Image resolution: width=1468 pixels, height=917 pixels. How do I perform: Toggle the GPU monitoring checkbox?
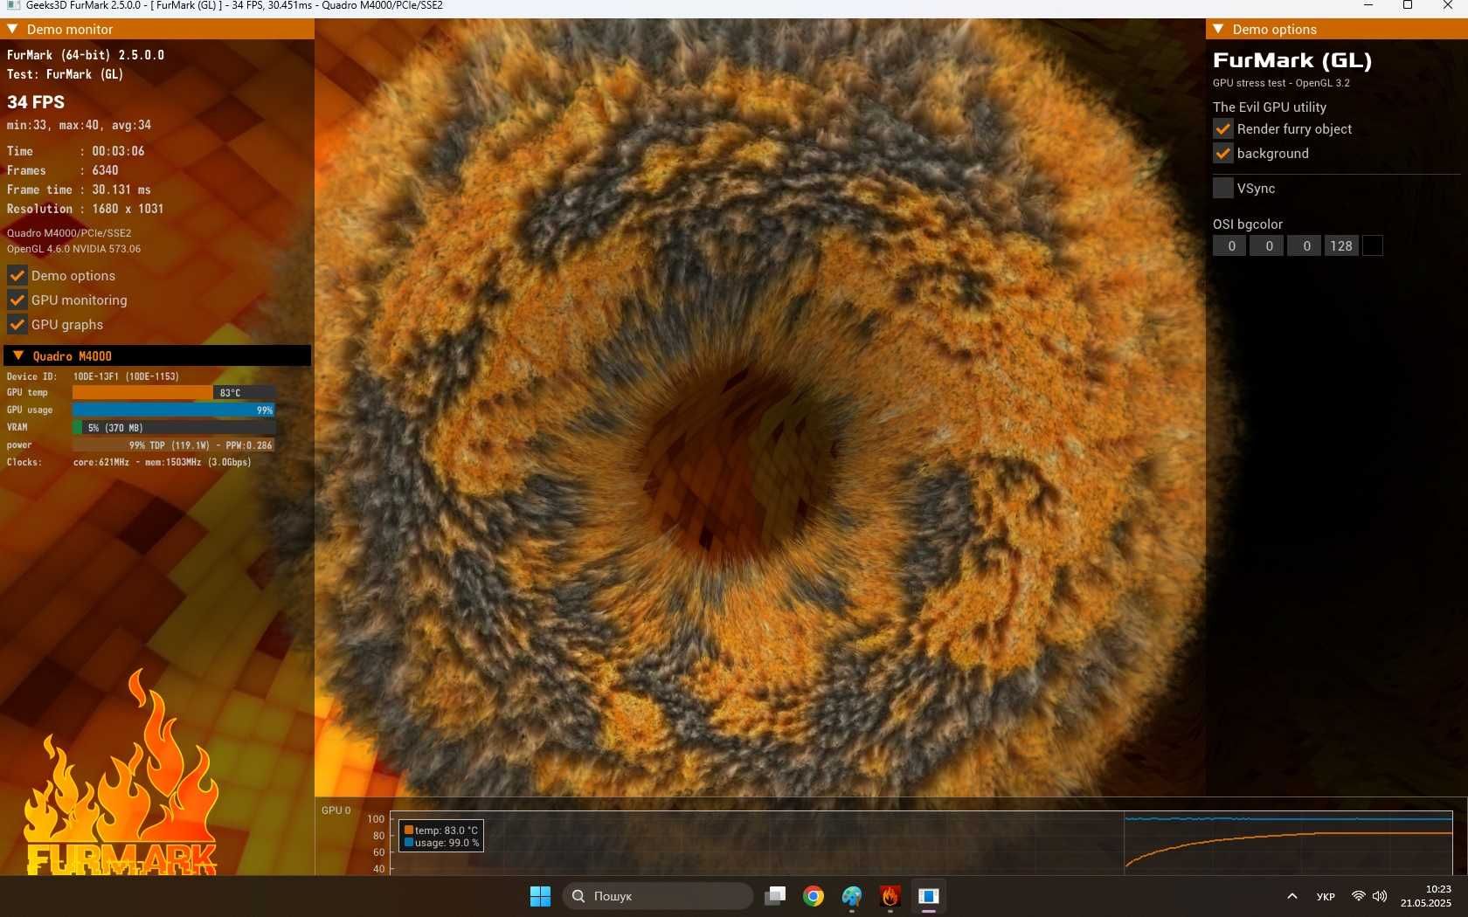(17, 300)
